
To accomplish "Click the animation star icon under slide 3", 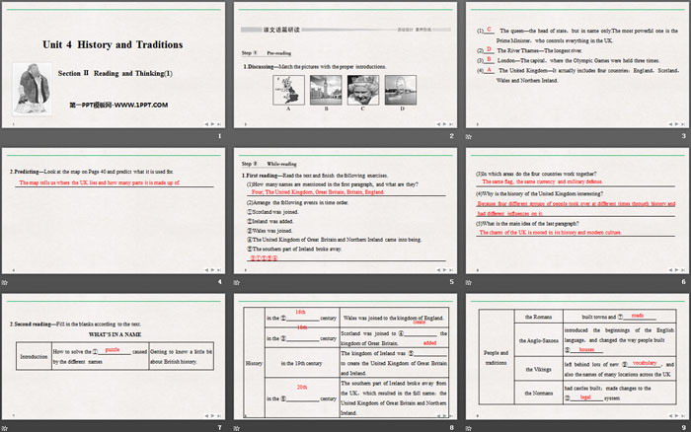I will (x=469, y=136).
